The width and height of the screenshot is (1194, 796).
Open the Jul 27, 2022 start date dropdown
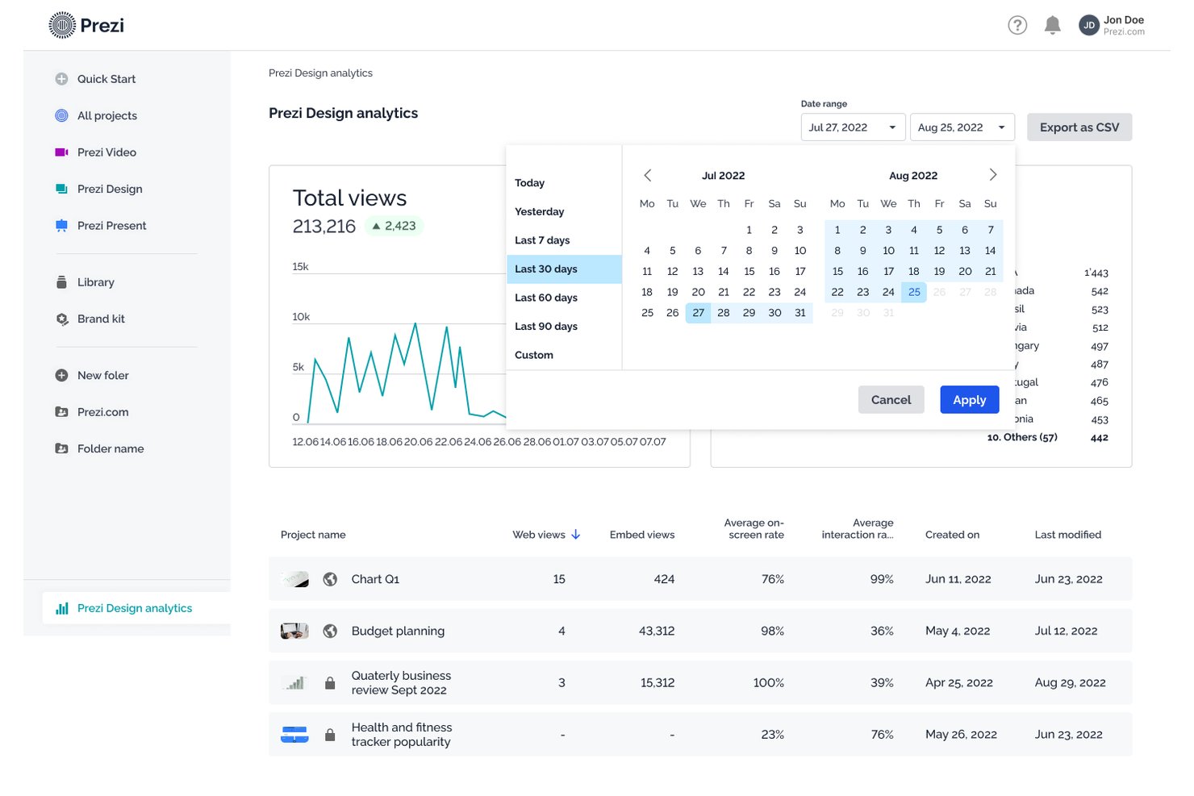click(x=853, y=127)
